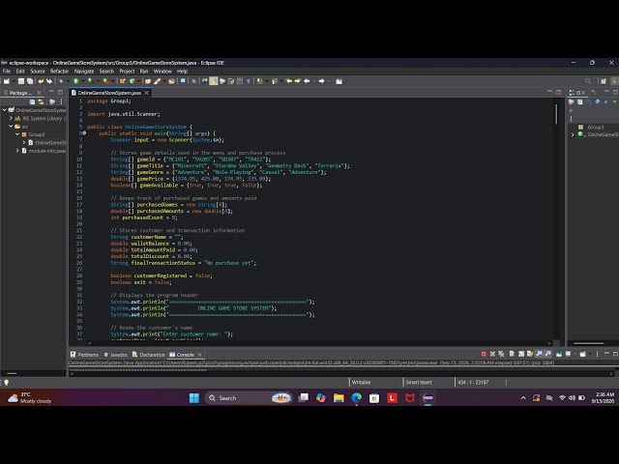Image resolution: width=619 pixels, height=464 pixels.
Task: Open File Explorer from the taskbar
Action: [339, 398]
